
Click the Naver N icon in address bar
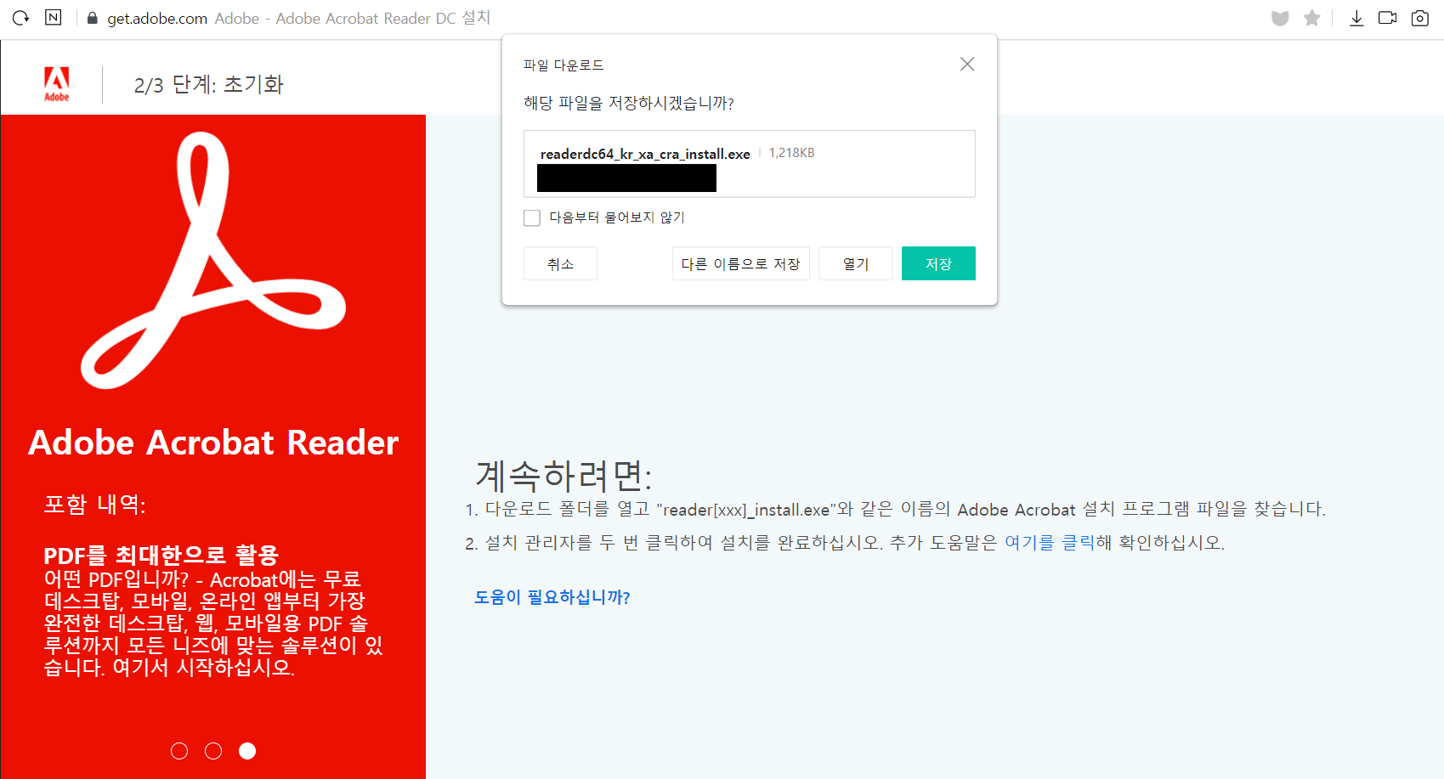click(x=53, y=17)
